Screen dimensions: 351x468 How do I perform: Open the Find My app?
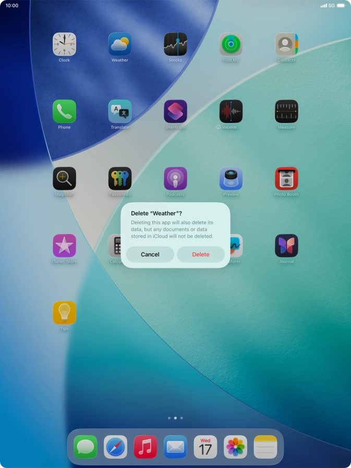tap(231, 44)
